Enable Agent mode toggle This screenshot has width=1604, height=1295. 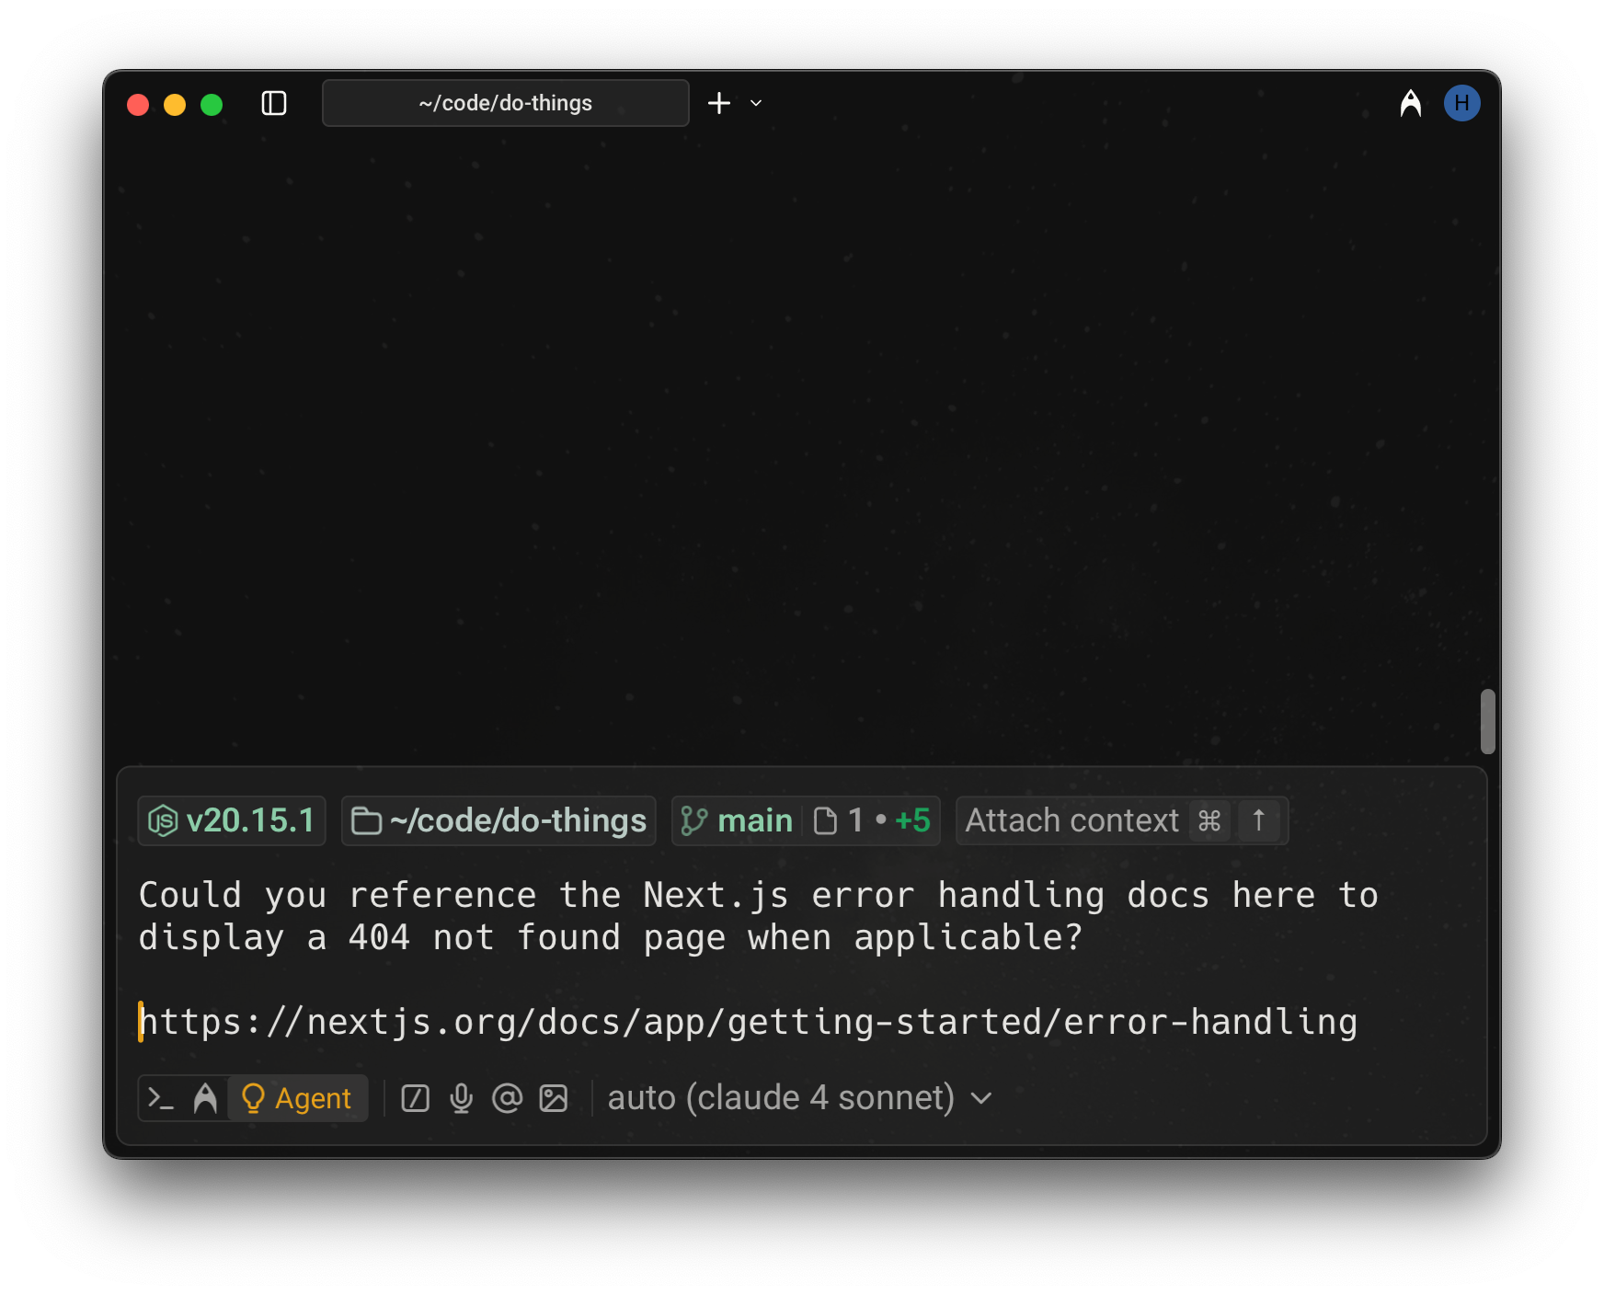point(297,1098)
